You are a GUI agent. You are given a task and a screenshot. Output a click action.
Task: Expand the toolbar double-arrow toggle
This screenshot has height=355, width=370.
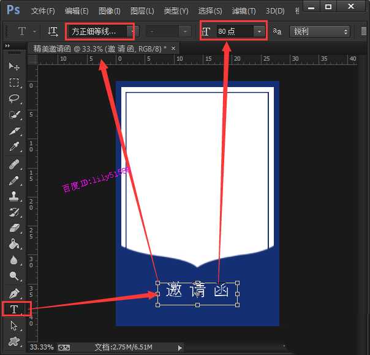[x=7, y=46]
